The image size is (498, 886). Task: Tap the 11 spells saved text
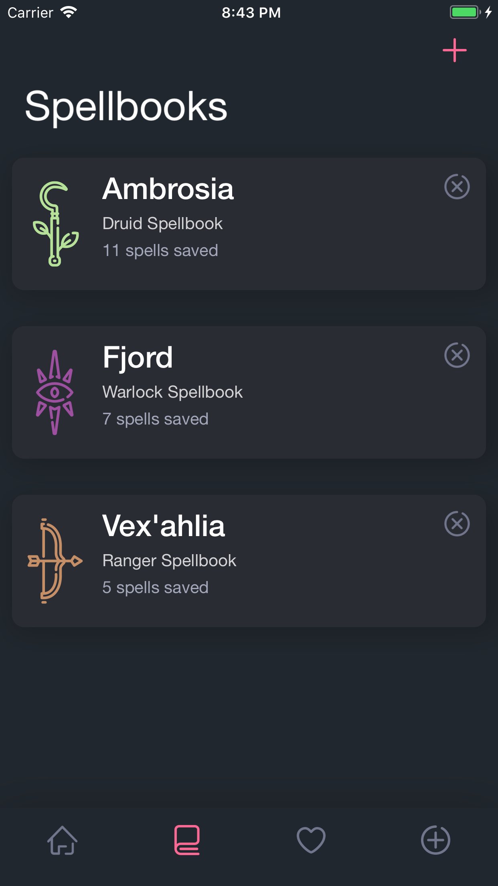click(160, 250)
